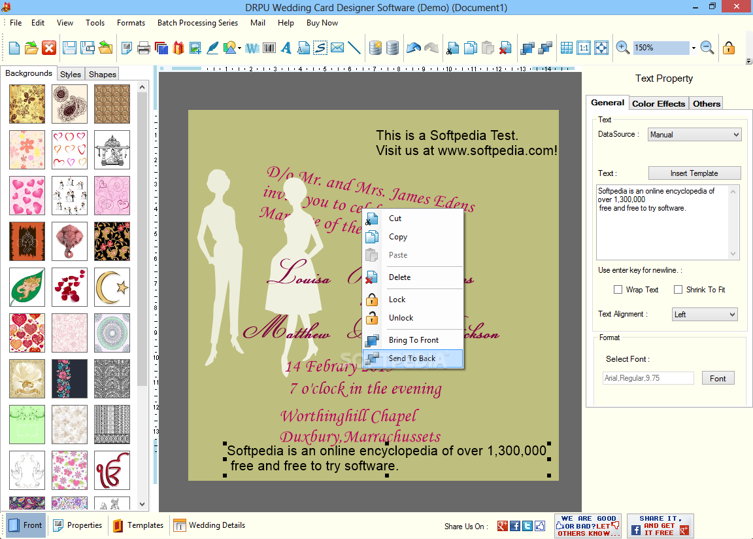Open the Batch Processing Series menu
This screenshot has height=539, width=753.
[x=197, y=23]
